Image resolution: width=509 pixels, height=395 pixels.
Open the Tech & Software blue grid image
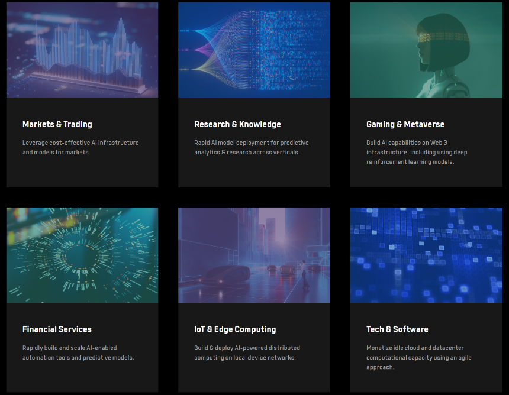(x=426, y=255)
